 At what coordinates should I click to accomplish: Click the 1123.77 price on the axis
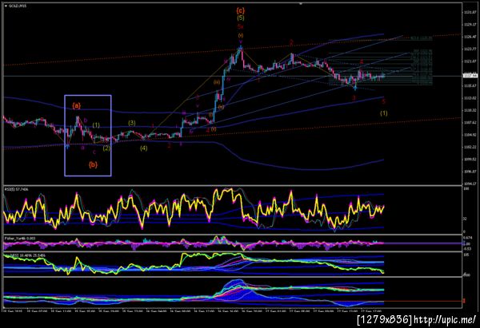470,49
